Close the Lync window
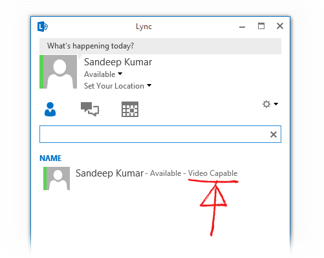The image size is (324, 258). click(280, 26)
